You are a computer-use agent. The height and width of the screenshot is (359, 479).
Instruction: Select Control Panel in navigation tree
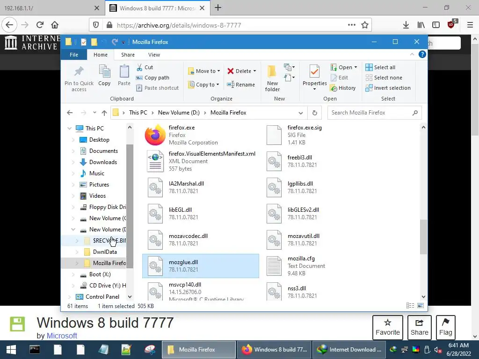coord(102,297)
